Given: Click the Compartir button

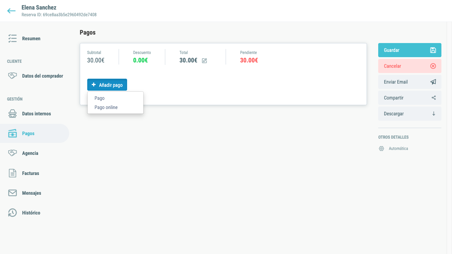Looking at the screenshot, I should (410, 98).
